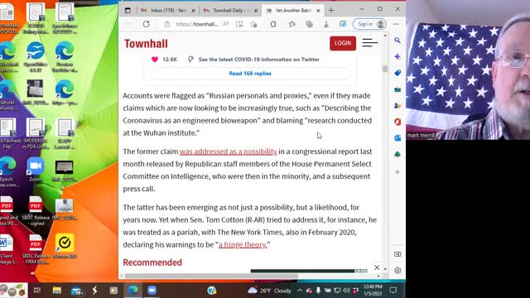Like the tweet with 12.6K hearts

155,60
